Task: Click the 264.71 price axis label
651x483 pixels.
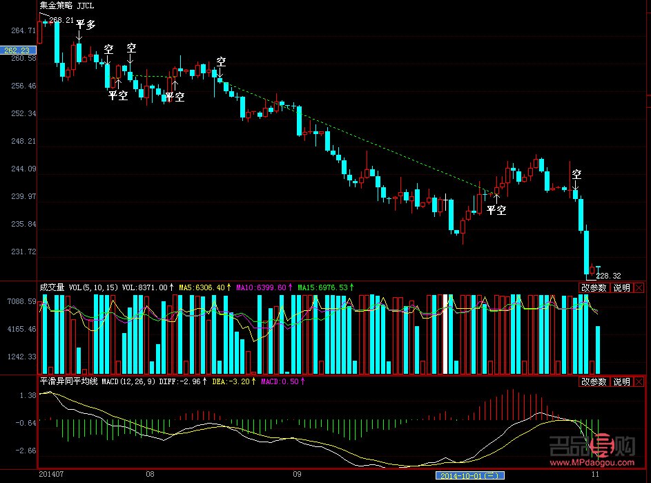Action: (23, 30)
